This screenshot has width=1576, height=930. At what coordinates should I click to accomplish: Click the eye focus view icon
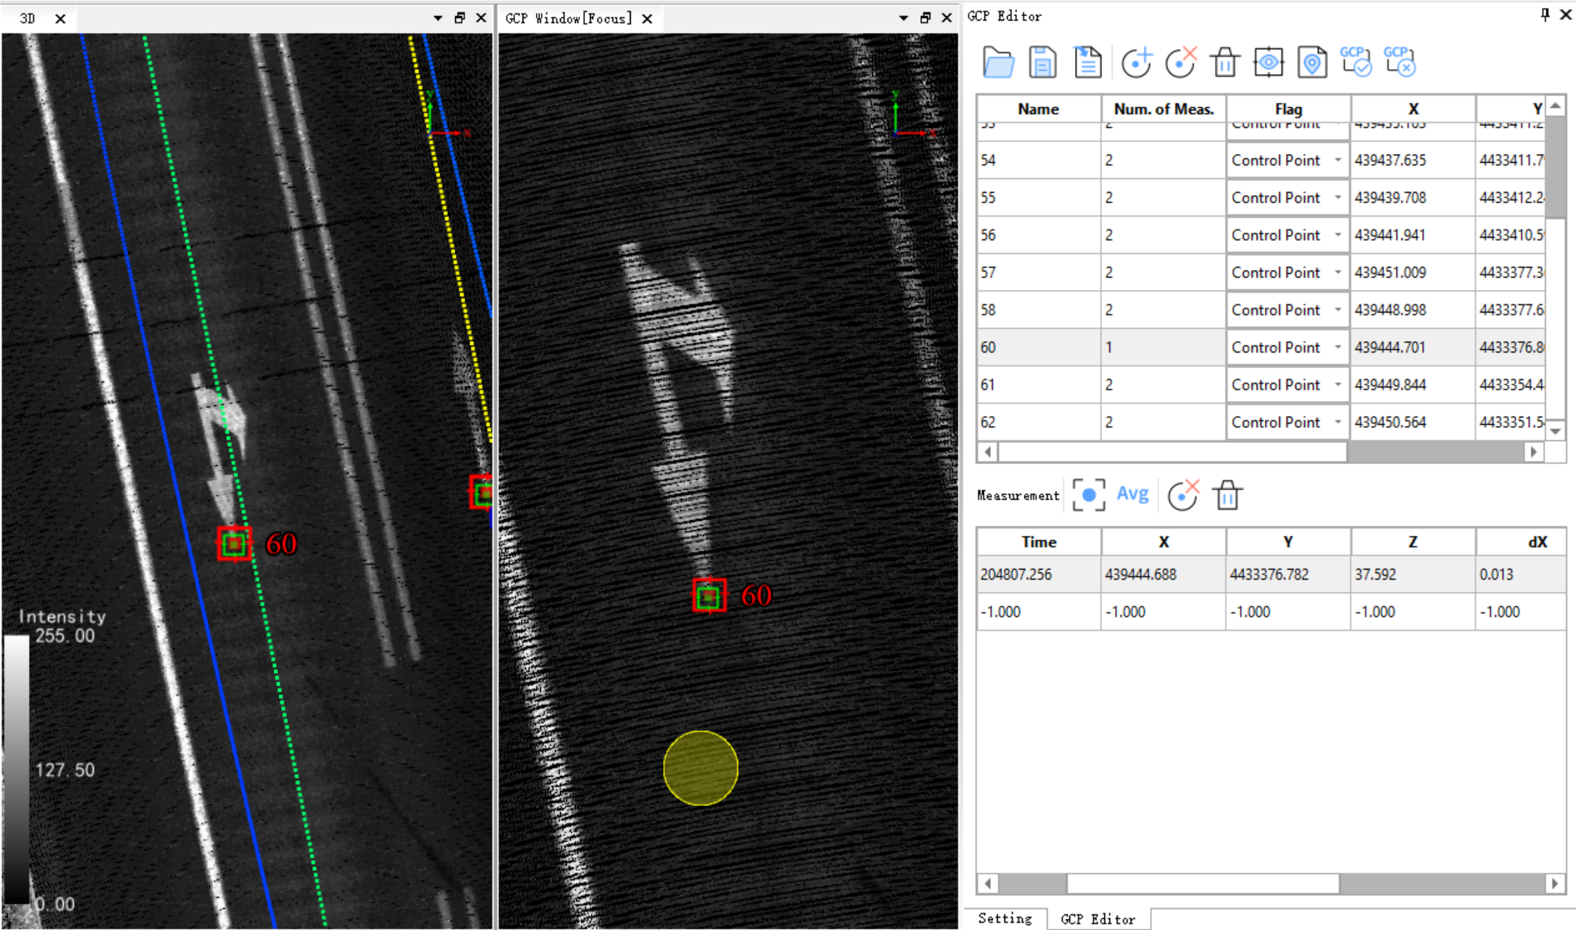1268,62
